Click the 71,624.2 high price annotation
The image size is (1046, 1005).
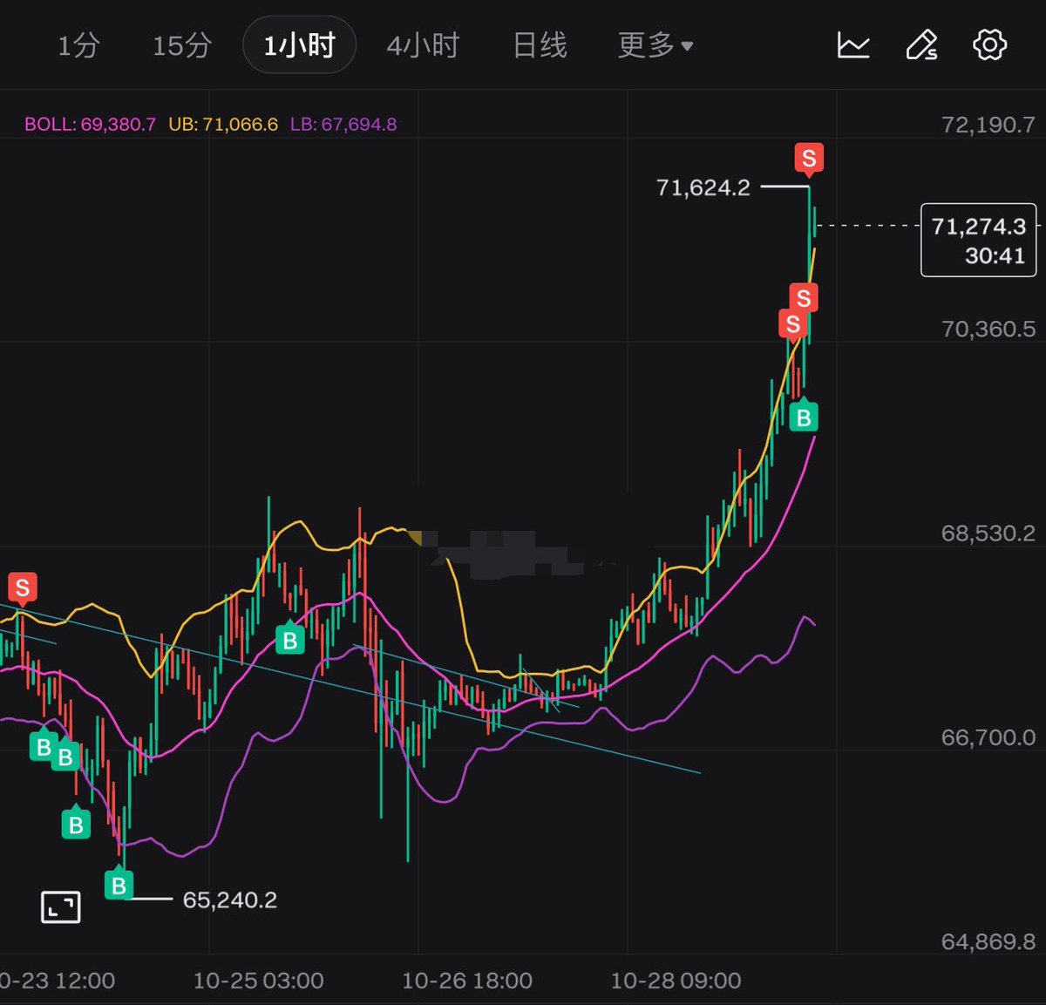[x=703, y=187]
